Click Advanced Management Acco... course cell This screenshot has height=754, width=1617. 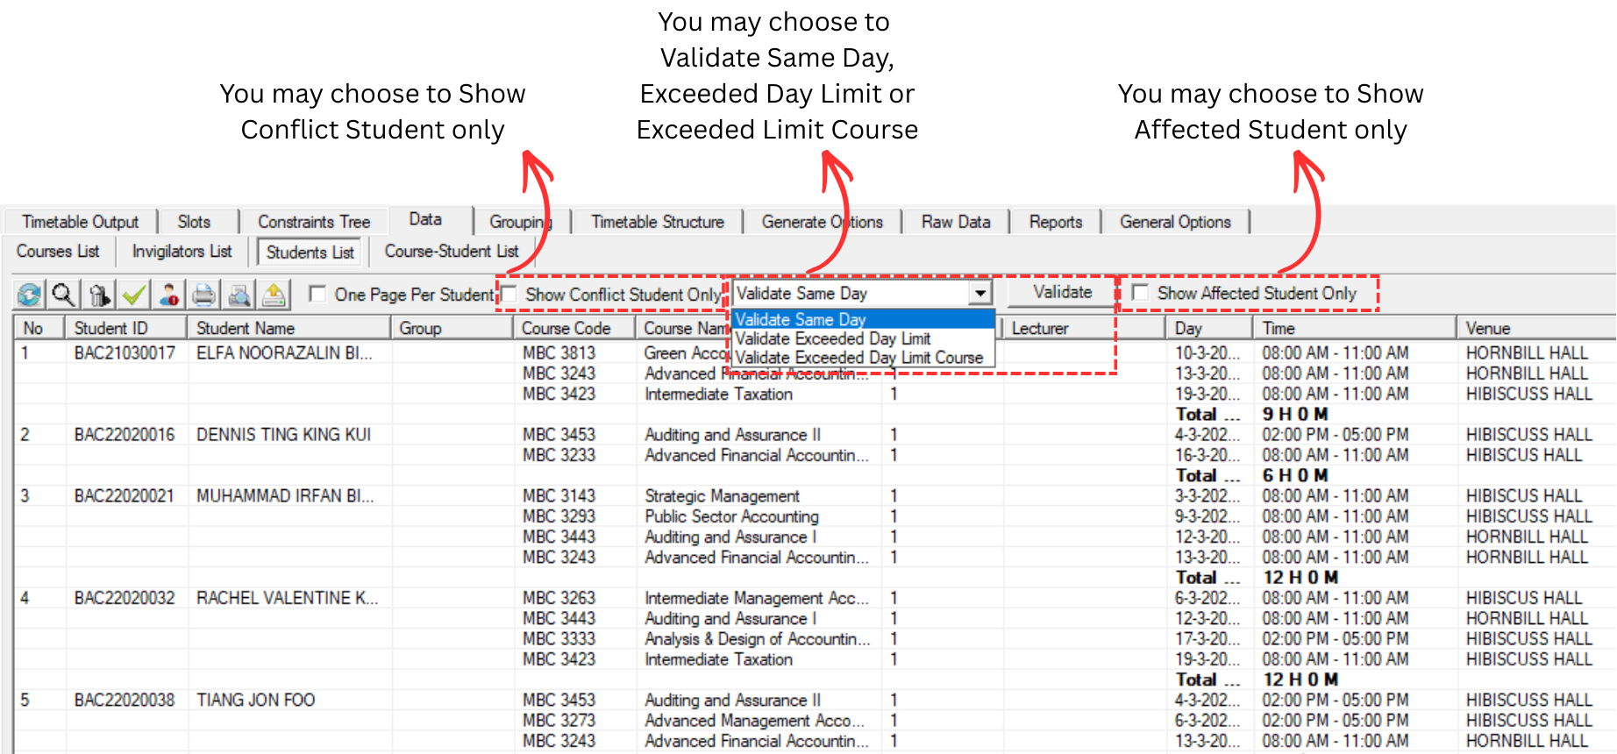tap(754, 720)
